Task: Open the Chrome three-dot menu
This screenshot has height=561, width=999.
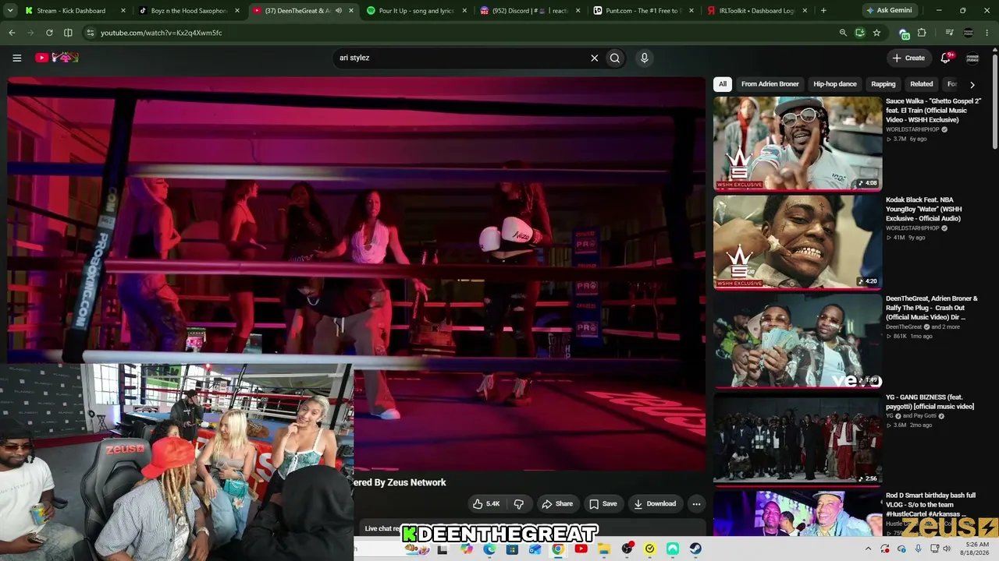Action: pyautogui.click(x=988, y=33)
